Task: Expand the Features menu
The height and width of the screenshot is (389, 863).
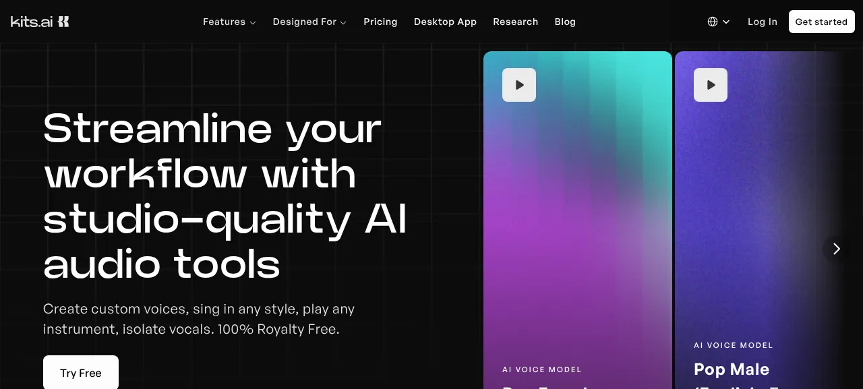Action: (229, 22)
